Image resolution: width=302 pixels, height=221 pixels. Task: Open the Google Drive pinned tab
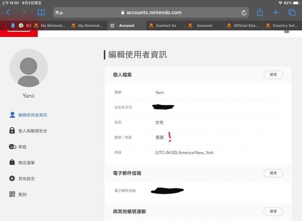21,25
